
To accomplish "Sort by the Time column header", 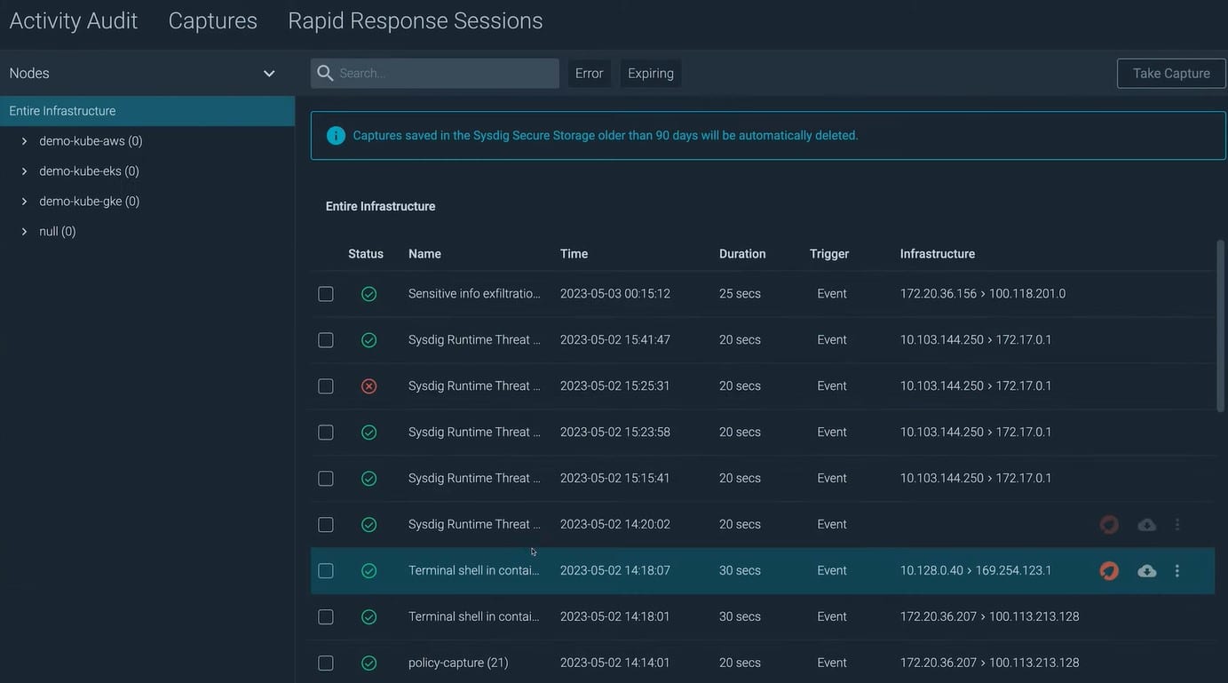I will pos(574,254).
